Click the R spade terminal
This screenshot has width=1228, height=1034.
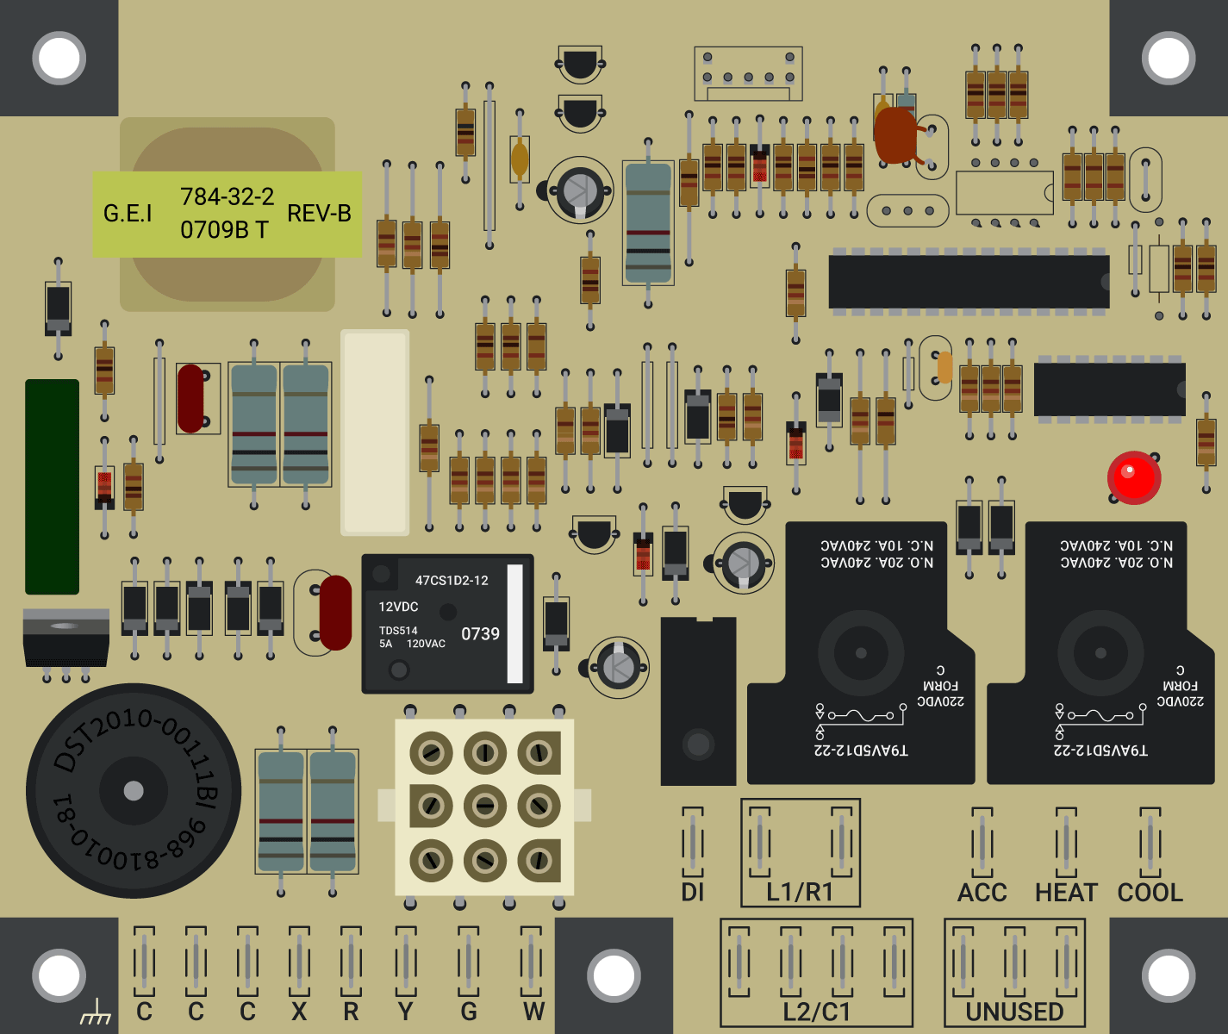click(x=351, y=961)
